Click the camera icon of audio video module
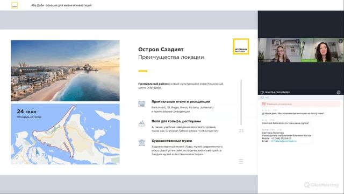This screenshot has width=344, height=194. pyautogui.click(x=262, y=92)
